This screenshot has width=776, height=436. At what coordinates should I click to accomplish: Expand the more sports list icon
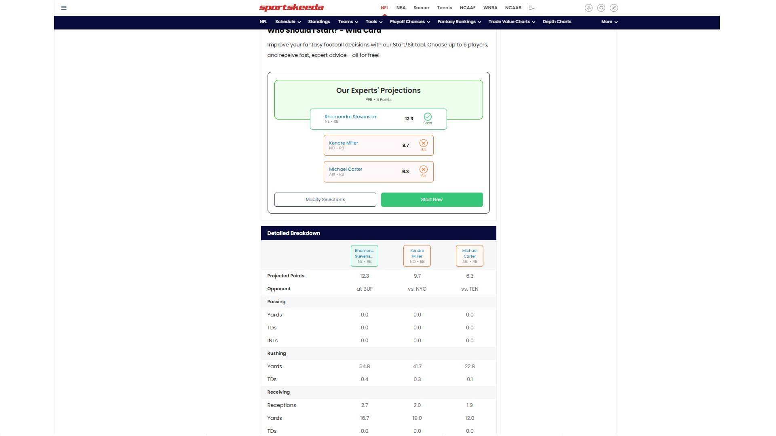531,8
